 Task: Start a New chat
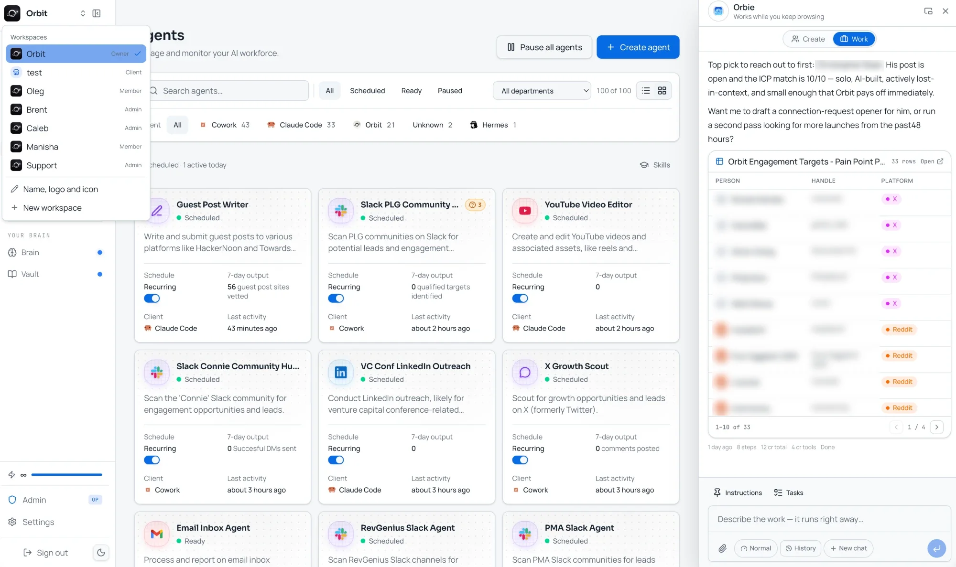(x=848, y=548)
